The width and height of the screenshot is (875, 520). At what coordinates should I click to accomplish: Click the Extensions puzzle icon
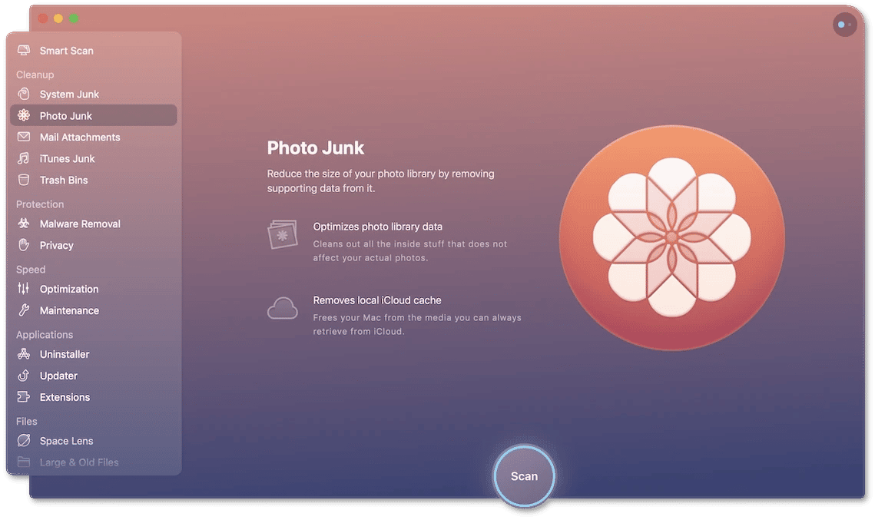(24, 396)
